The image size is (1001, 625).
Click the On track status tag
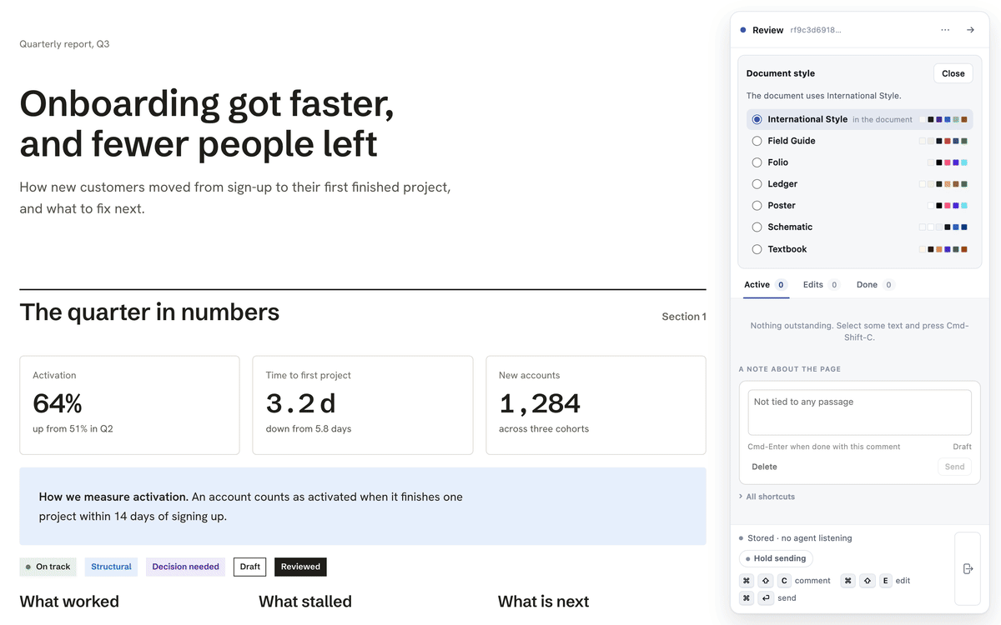[48, 567]
